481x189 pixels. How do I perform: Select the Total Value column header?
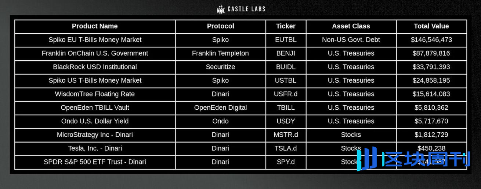pyautogui.click(x=431, y=26)
